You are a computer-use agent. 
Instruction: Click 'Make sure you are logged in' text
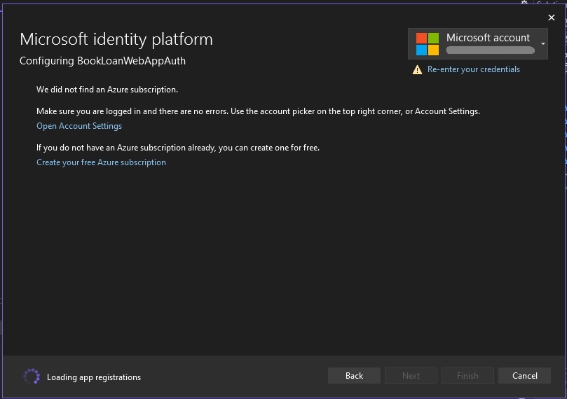coord(258,111)
